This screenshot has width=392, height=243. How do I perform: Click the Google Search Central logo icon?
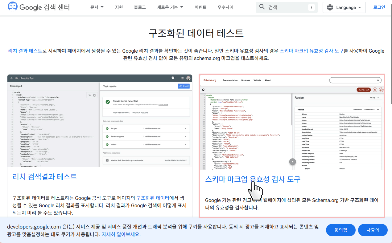(x=13, y=7)
